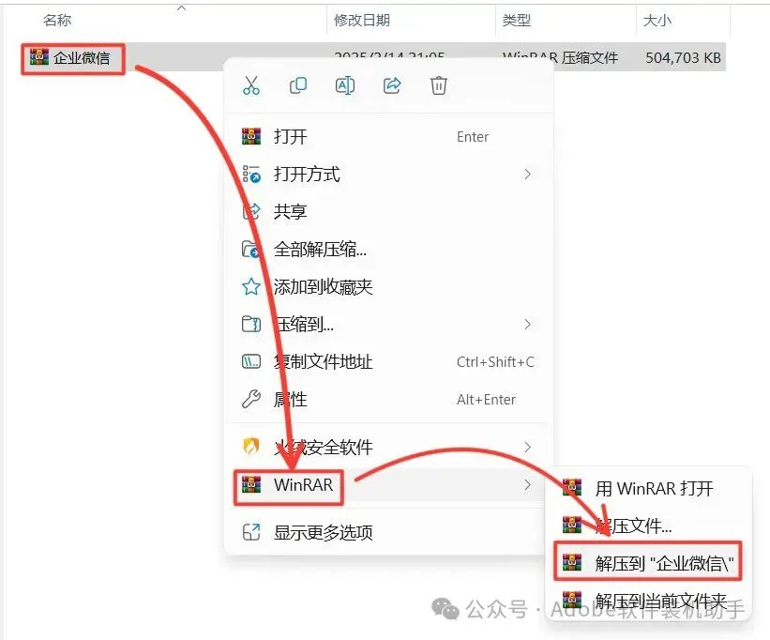
Task: Click the 压缩文件 type cell
Action: coord(560,58)
